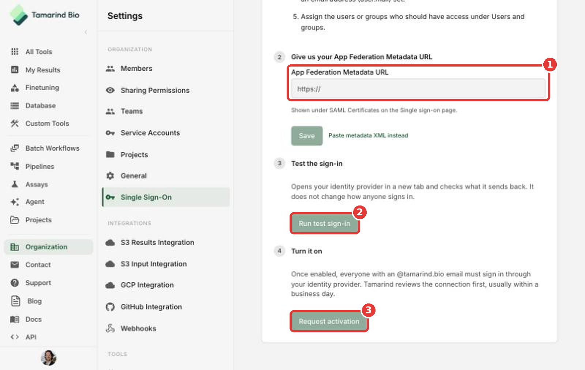Open Teams settings section

click(x=166, y=111)
